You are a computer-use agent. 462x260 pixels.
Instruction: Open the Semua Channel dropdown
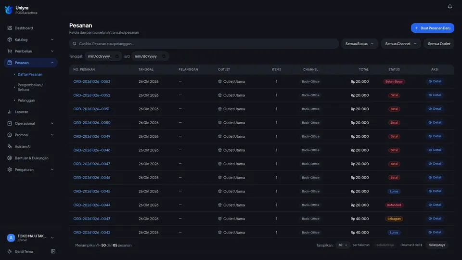pyautogui.click(x=401, y=44)
